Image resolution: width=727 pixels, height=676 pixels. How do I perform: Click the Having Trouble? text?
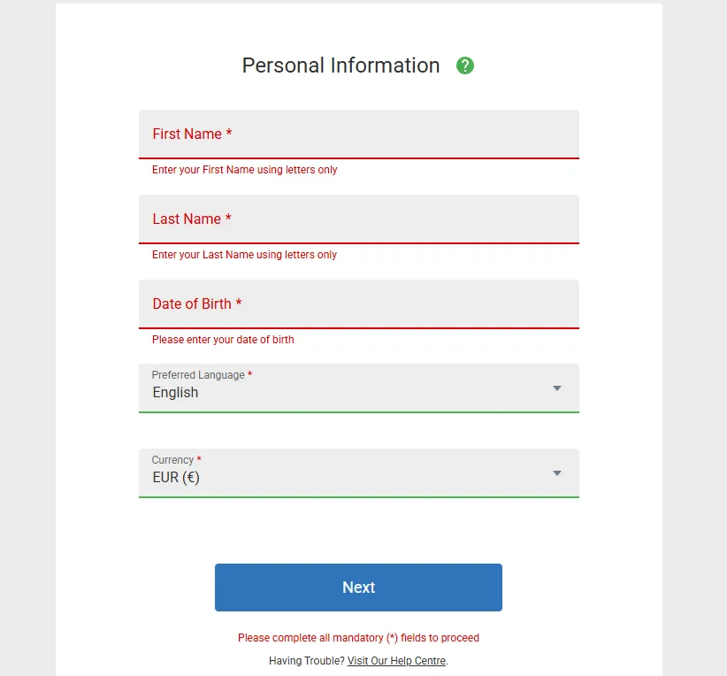tap(306, 661)
